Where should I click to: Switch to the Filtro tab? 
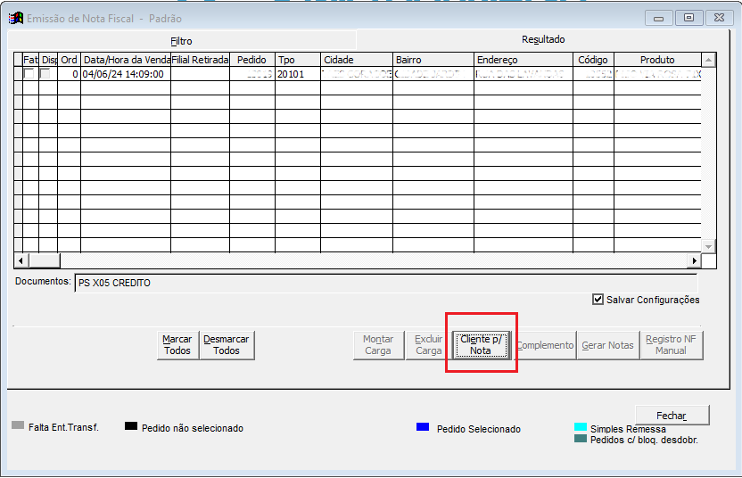[181, 41]
